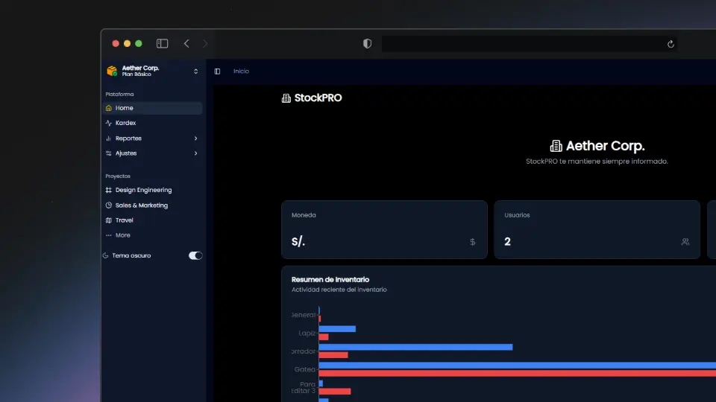The height and width of the screenshot is (402, 716).
Task: Click More under Proyectos
Action: point(153,235)
